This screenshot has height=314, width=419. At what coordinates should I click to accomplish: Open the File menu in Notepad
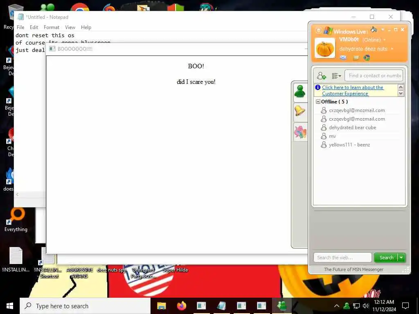[20, 27]
